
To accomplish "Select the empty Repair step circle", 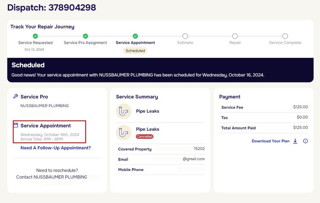I will 235,36.
